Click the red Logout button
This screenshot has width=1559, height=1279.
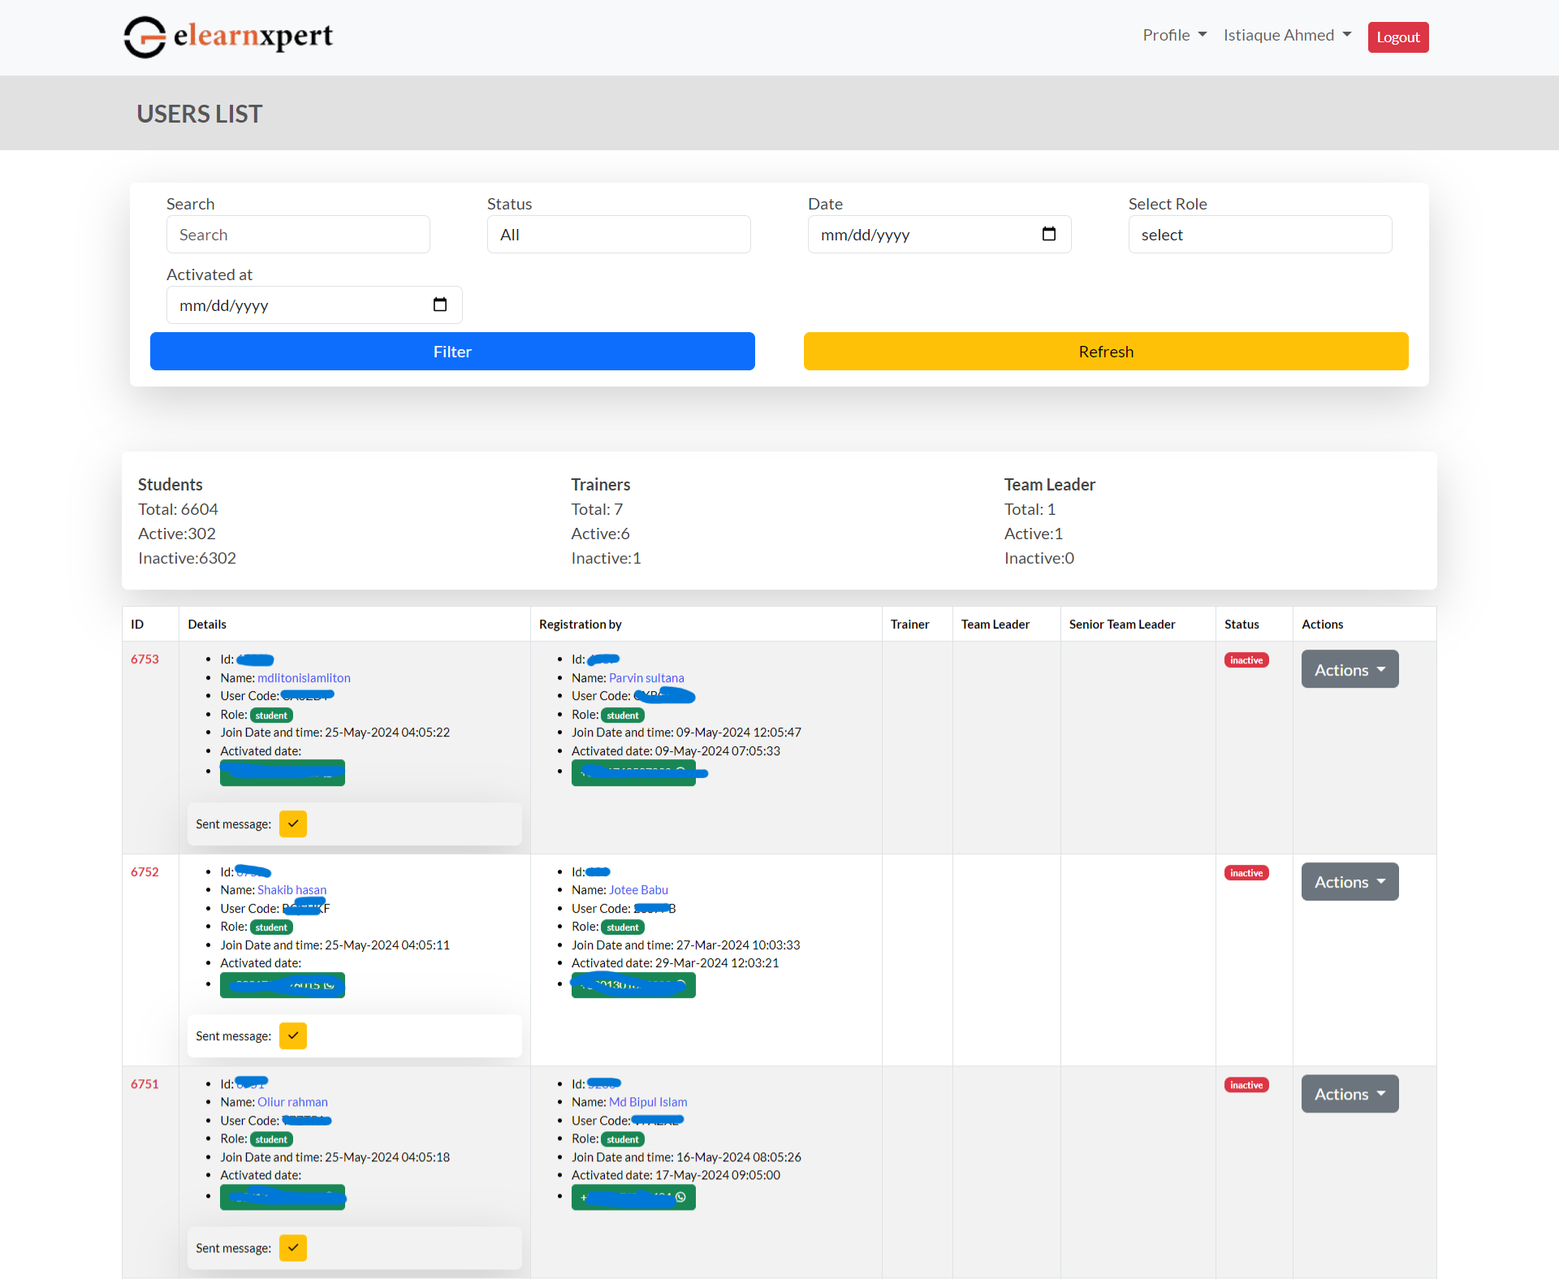click(x=1397, y=37)
